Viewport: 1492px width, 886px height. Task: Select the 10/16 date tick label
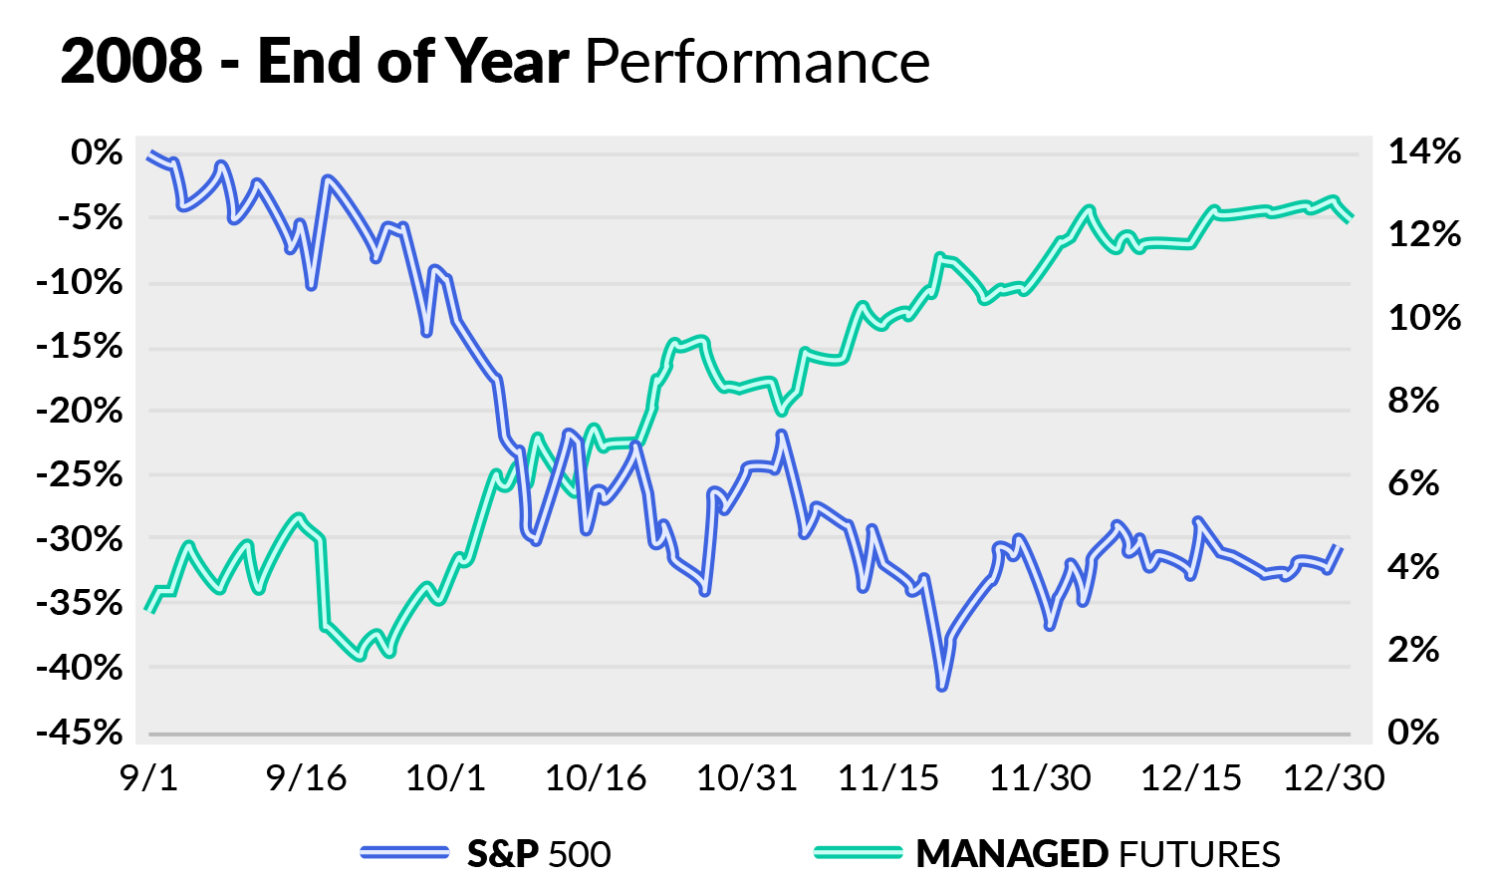596,777
